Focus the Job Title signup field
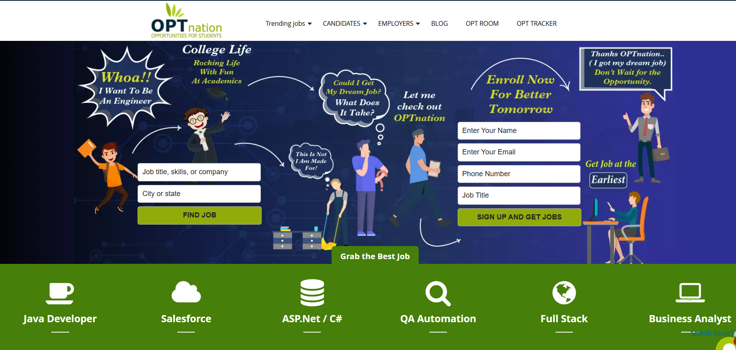The height and width of the screenshot is (350, 736). pyautogui.click(x=519, y=195)
